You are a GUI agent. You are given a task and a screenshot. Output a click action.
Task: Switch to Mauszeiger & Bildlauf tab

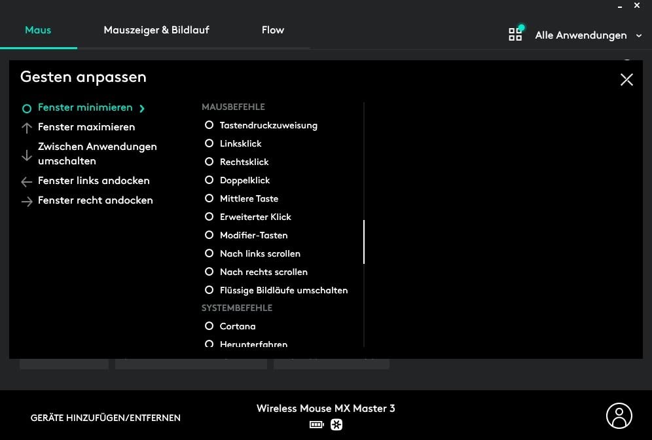pos(156,30)
